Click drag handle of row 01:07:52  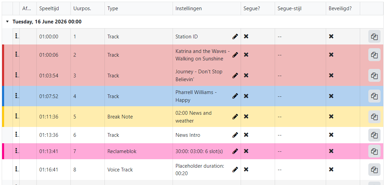point(16,96)
